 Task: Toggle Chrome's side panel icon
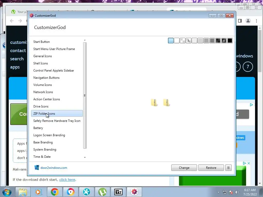point(240,21)
